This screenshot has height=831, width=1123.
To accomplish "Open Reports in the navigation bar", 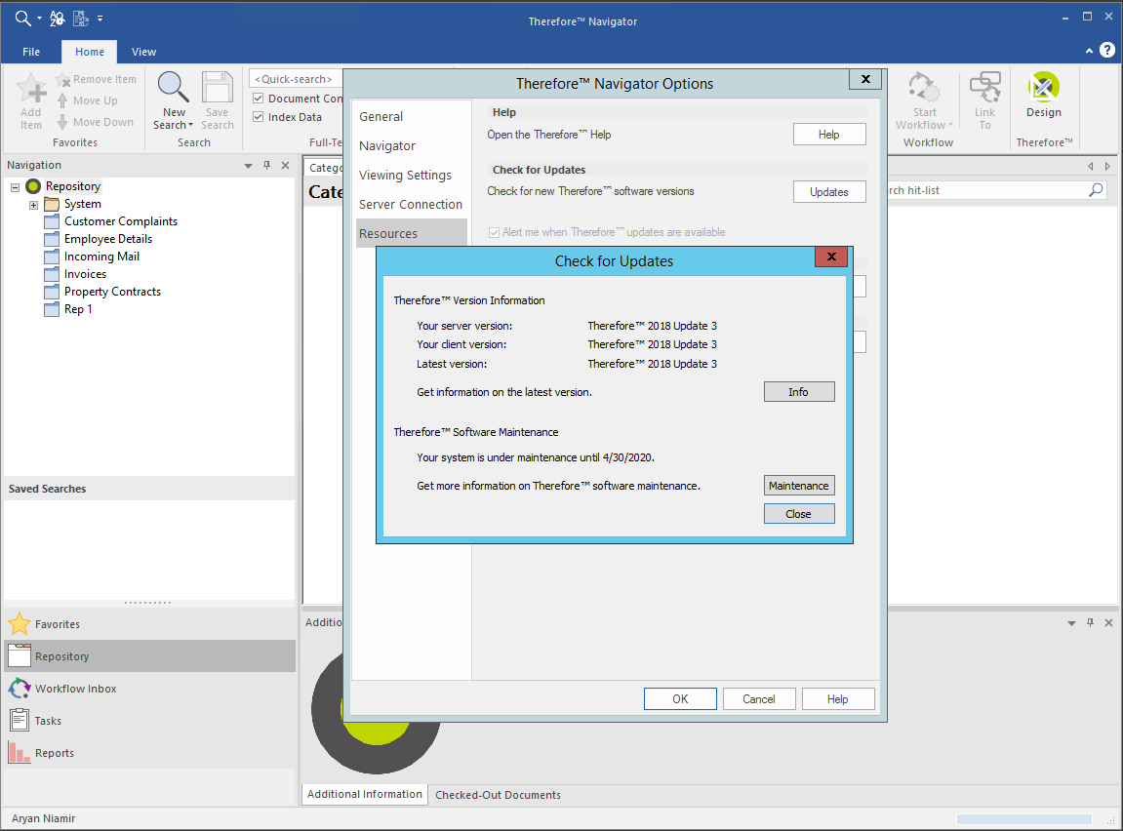I will tap(149, 753).
